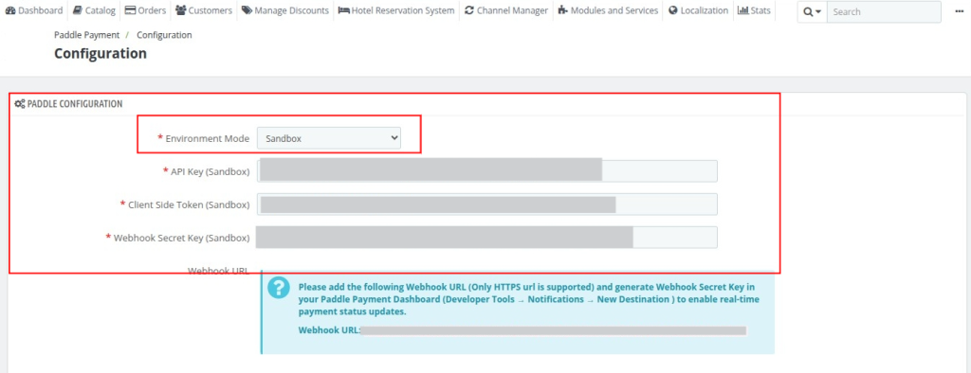Go to Orders menu item
This screenshot has height=373, width=971.
(145, 10)
